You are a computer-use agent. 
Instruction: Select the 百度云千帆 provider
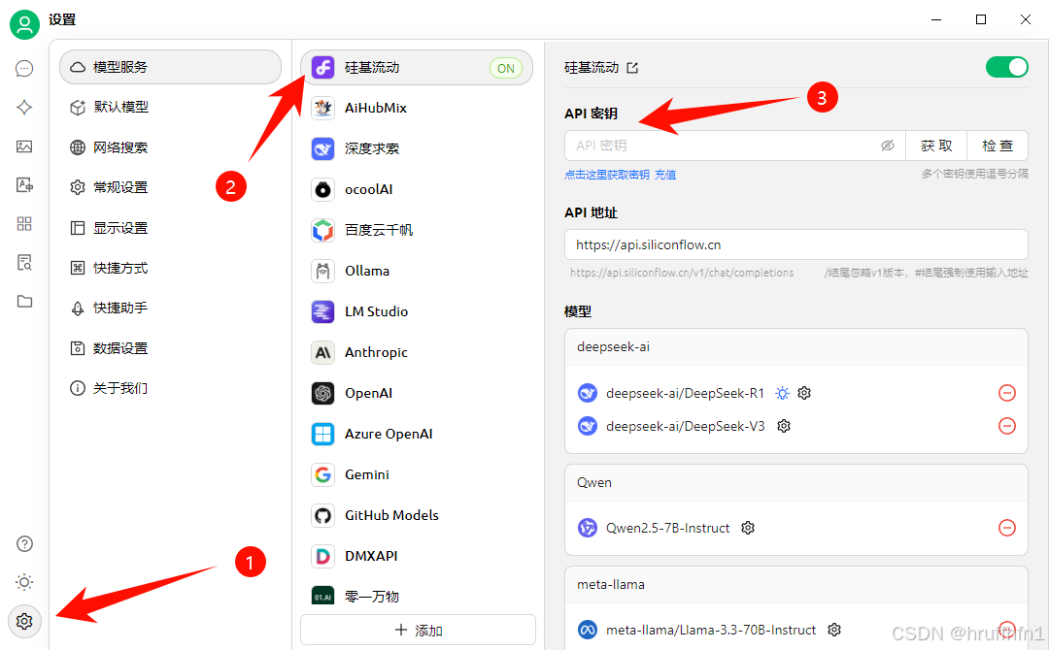pos(416,230)
